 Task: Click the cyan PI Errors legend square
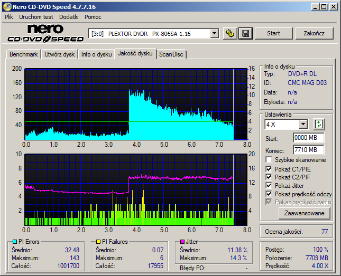click(x=15, y=242)
